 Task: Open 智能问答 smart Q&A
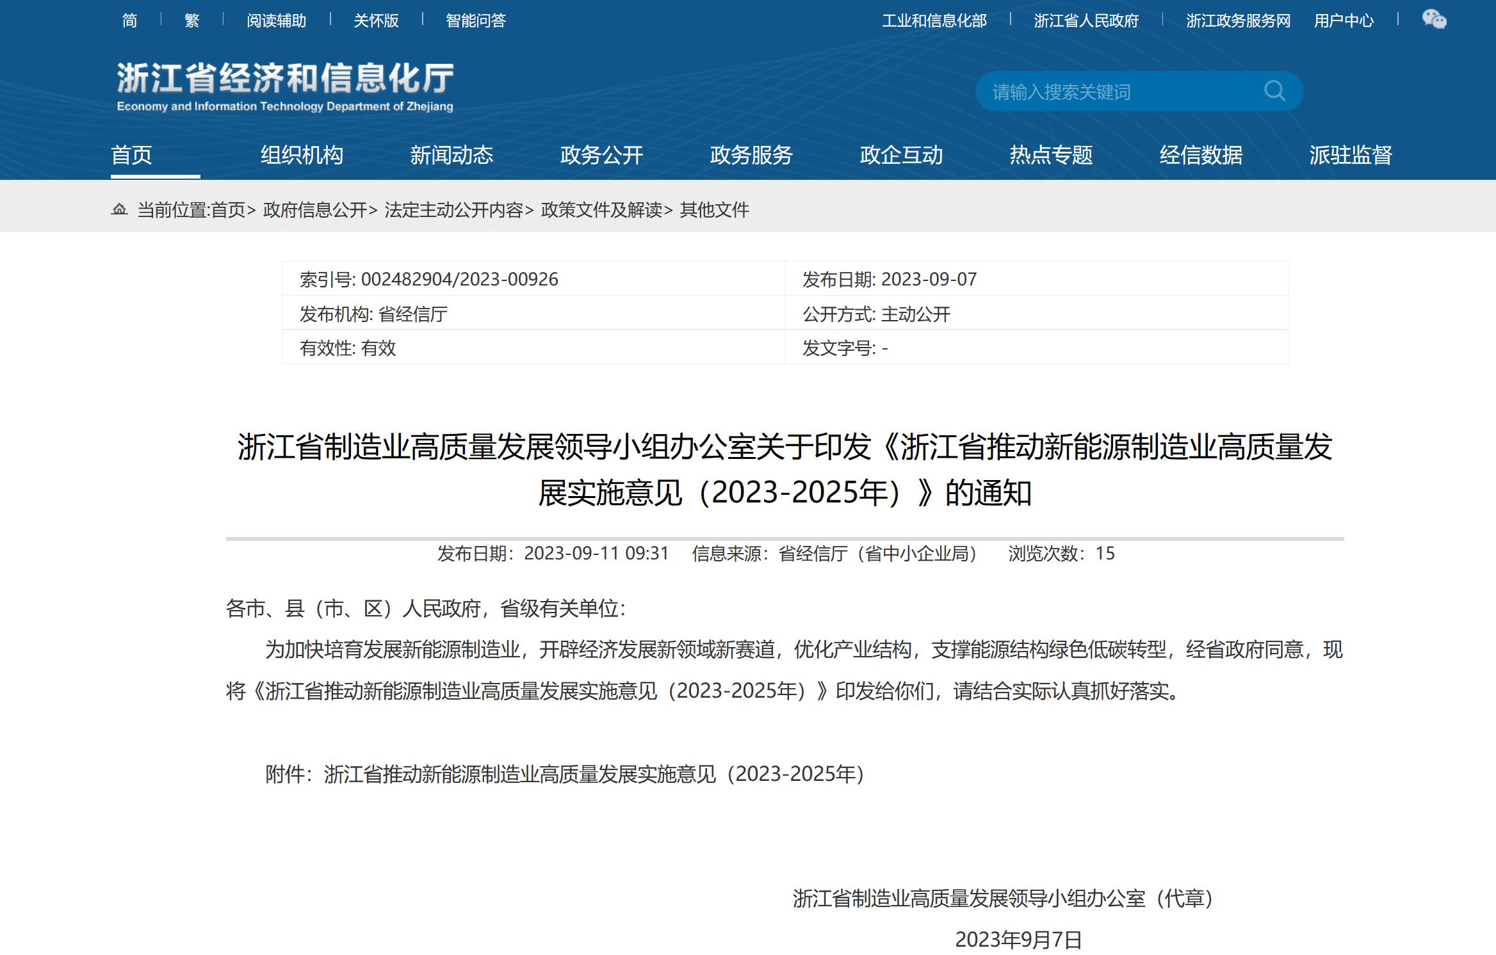(x=476, y=20)
